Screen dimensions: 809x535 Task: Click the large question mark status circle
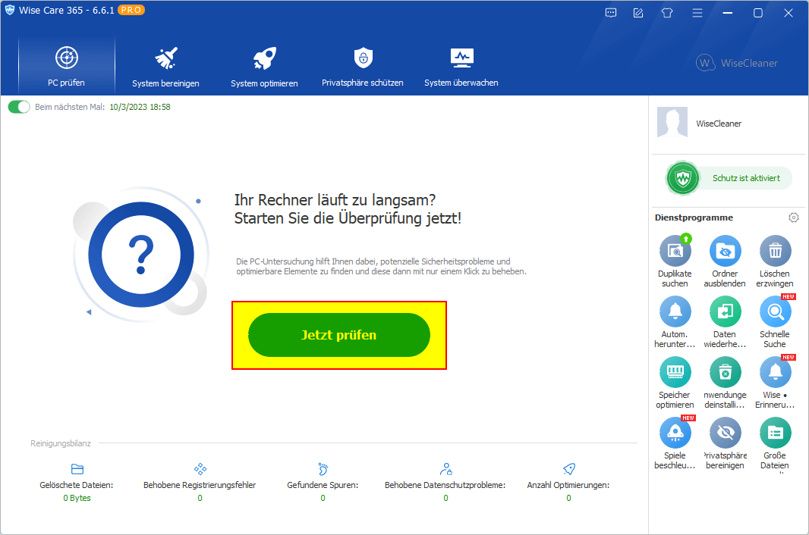141,255
